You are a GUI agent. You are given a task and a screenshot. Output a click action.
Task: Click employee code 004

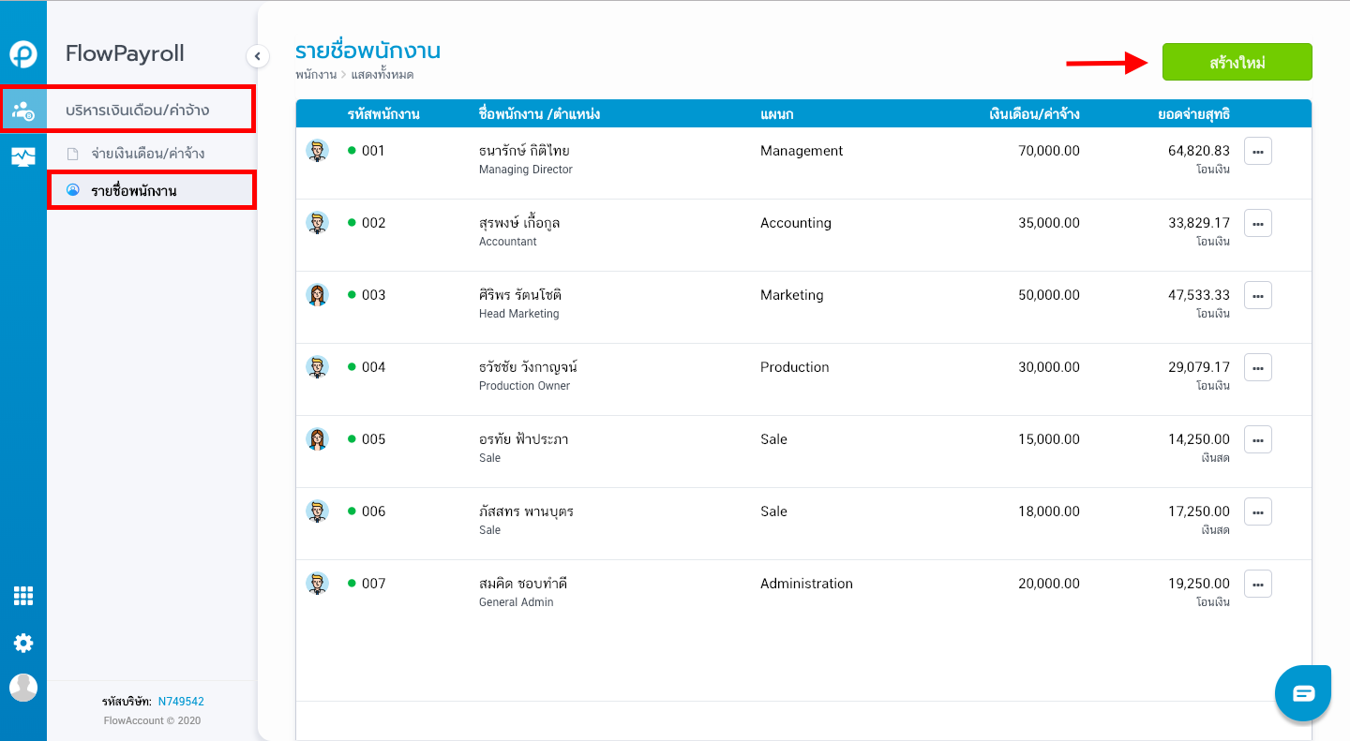[x=373, y=367]
